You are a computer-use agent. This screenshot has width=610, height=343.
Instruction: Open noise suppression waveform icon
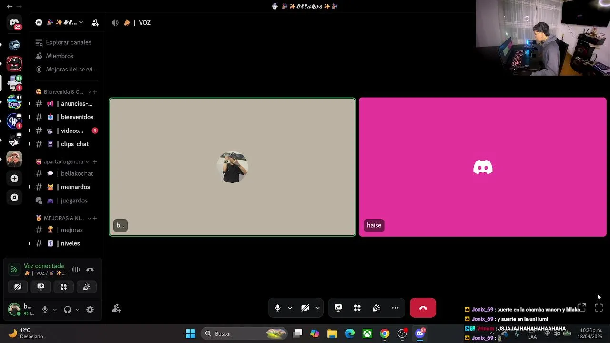click(75, 270)
